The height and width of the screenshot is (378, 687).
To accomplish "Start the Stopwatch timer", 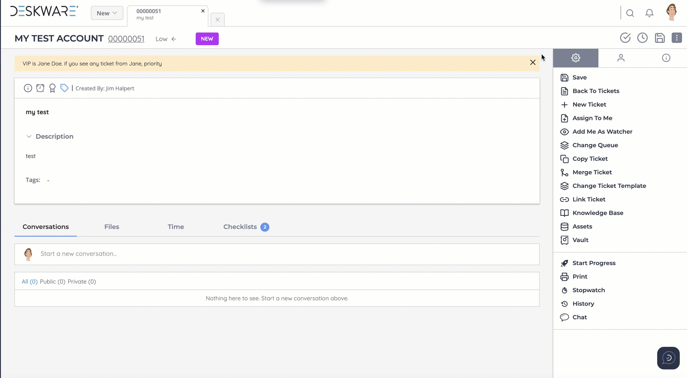I will click(x=588, y=290).
